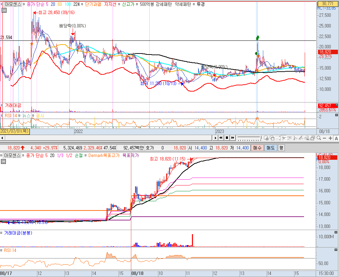Image resolution: width=339 pixels, height=277 pixels.
Task: Close the minute RSI 14 panel with x button
Action: tap(336, 250)
